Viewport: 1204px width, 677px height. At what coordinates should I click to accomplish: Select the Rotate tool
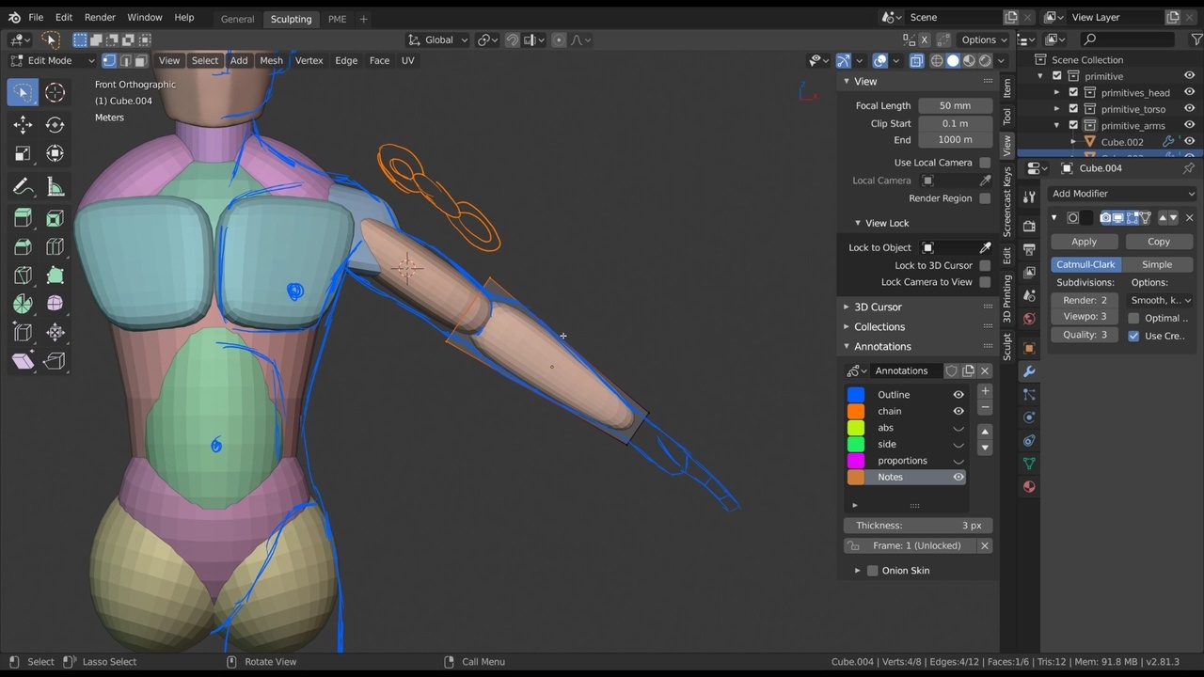coord(55,125)
